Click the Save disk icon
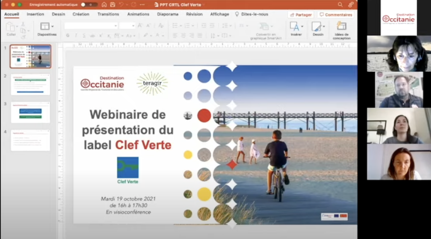 (113, 4)
